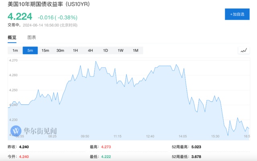
Task: Choose the 30m interval
Action: click(60, 50)
